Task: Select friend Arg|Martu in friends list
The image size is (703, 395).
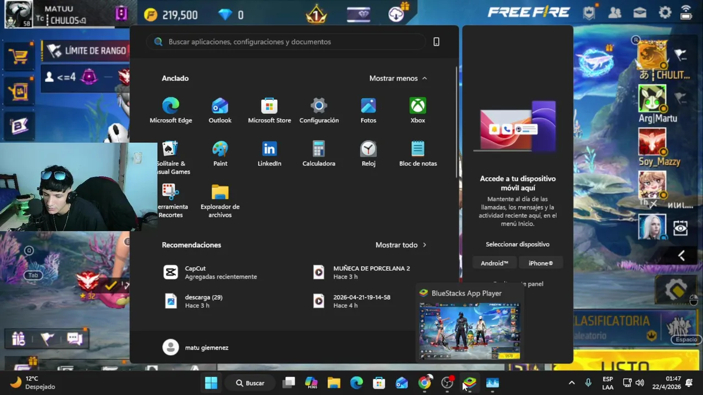Action: click(x=657, y=104)
